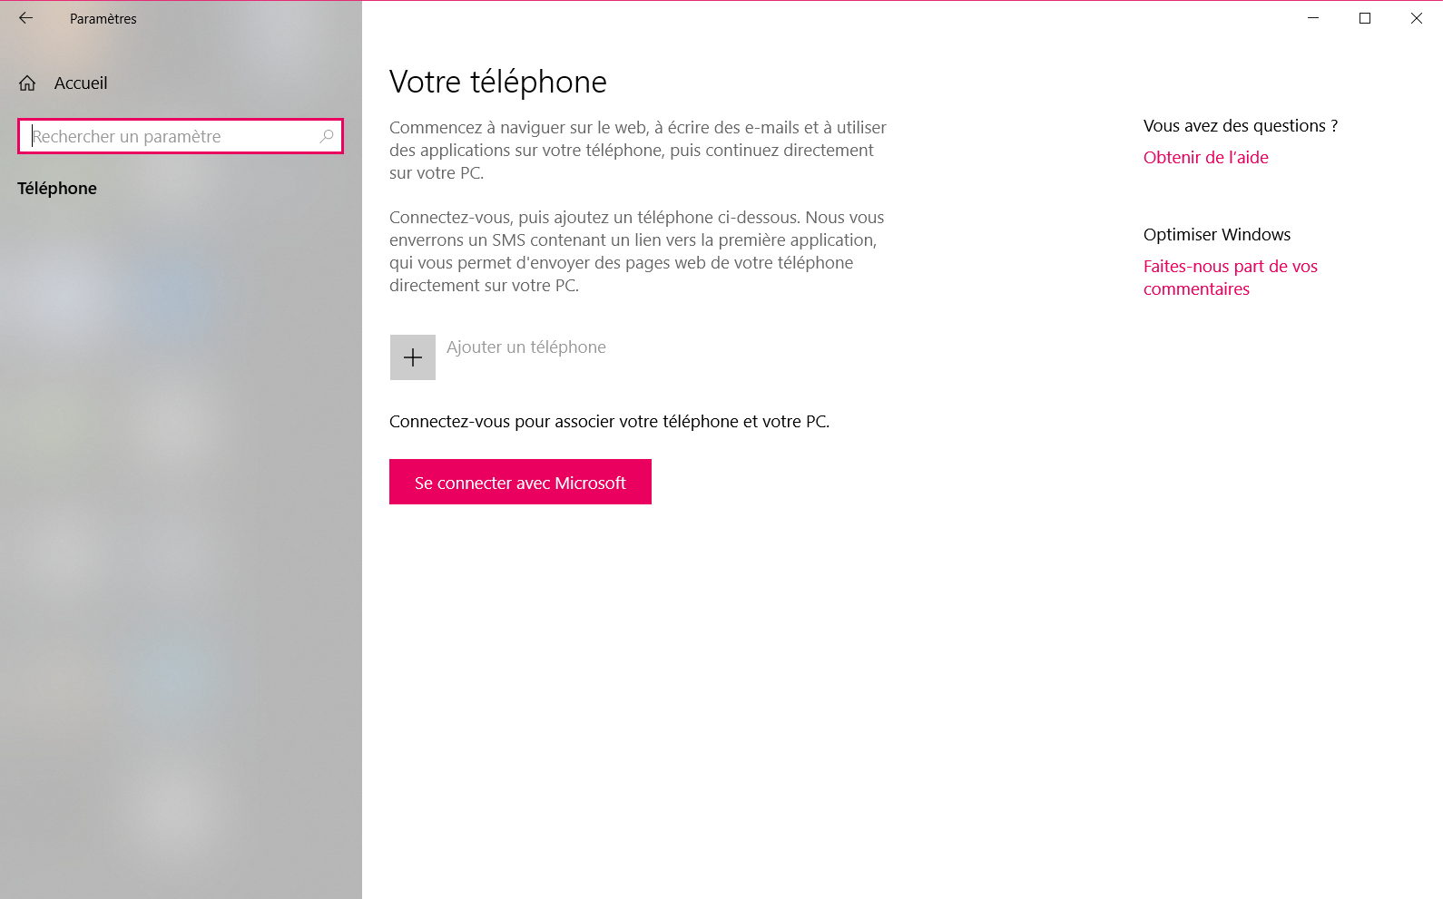
Task: Open the Accueil settings home page
Action: point(81,83)
